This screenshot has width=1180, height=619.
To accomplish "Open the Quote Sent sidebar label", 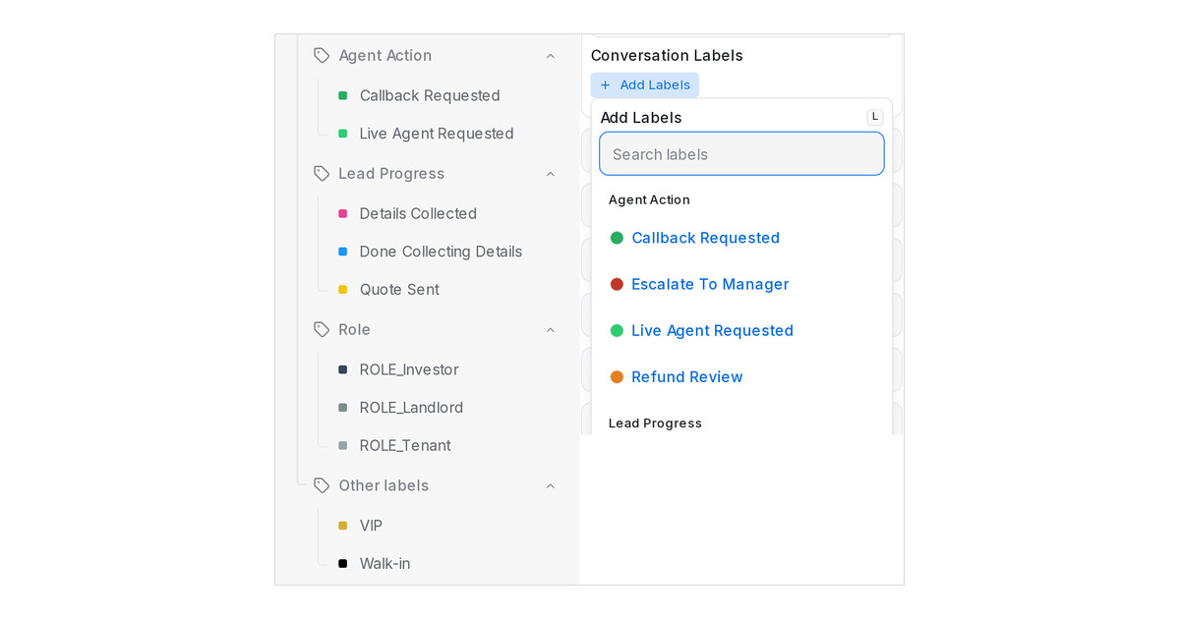I will pyautogui.click(x=399, y=290).
